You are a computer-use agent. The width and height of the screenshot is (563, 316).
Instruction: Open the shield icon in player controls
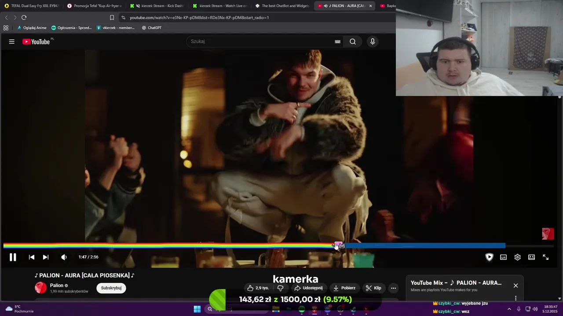tap(489, 257)
